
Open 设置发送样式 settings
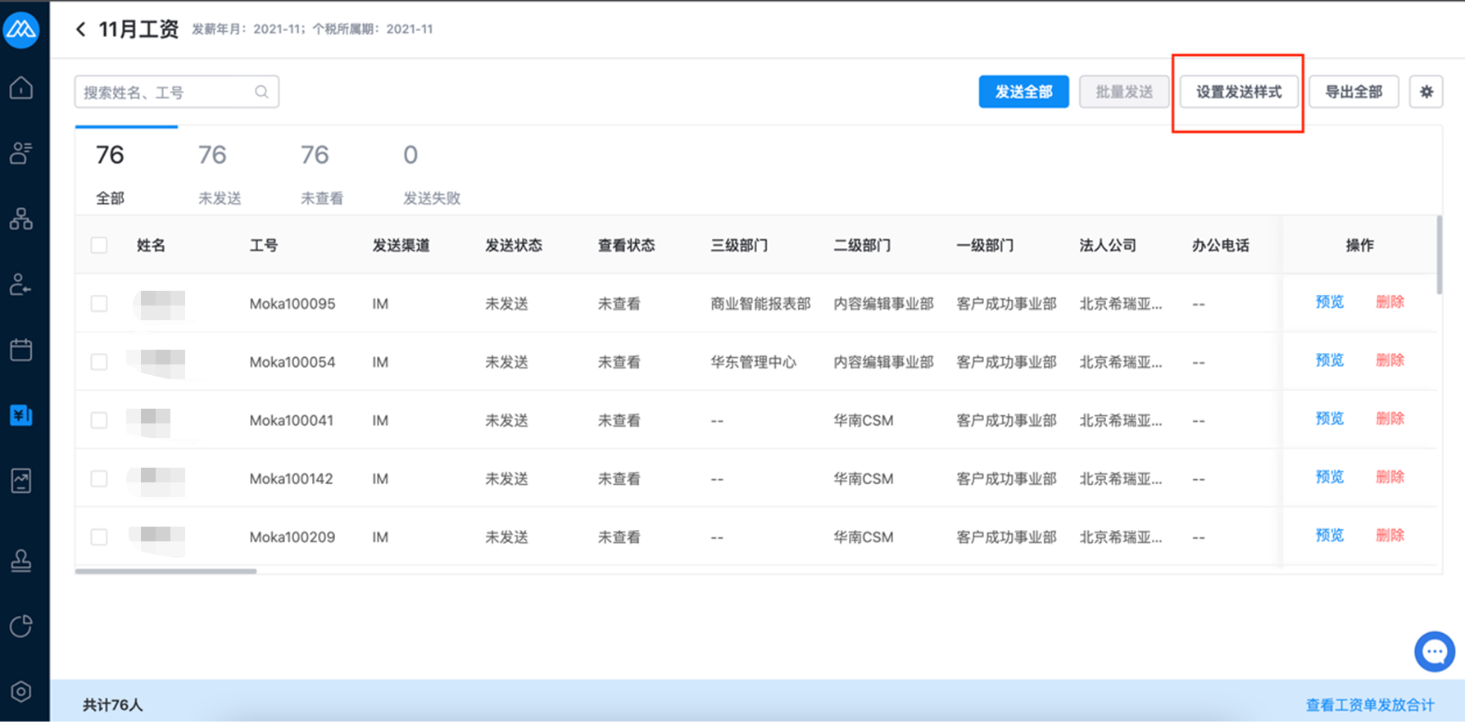1239,92
